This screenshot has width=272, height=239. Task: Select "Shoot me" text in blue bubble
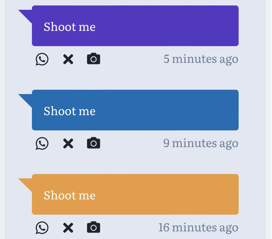click(70, 111)
